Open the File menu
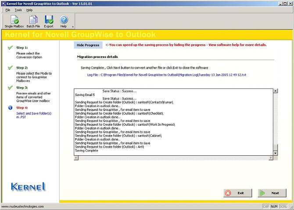The height and width of the screenshot is (210, 294). point(8,10)
